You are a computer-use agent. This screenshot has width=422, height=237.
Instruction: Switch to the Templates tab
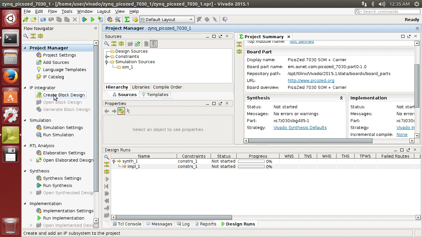155,94
